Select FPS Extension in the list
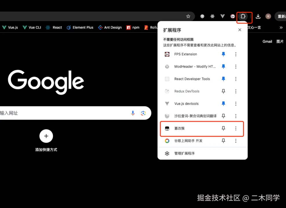This screenshot has height=208, width=286. 190,54
